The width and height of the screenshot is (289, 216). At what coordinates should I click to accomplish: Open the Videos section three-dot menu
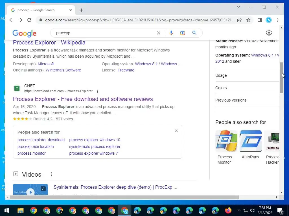coord(51,174)
